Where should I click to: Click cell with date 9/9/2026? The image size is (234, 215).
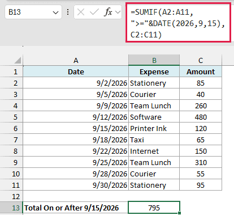(76, 106)
